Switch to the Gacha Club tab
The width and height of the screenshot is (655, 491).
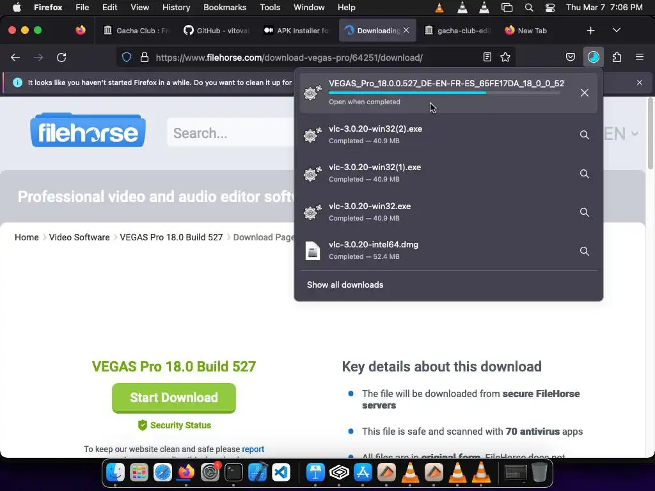click(136, 31)
